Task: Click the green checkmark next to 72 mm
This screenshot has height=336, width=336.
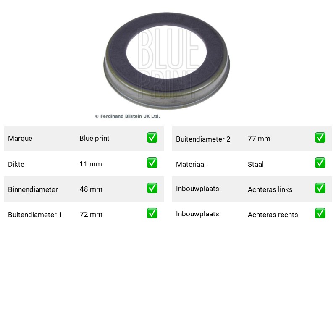Action: pos(152,213)
